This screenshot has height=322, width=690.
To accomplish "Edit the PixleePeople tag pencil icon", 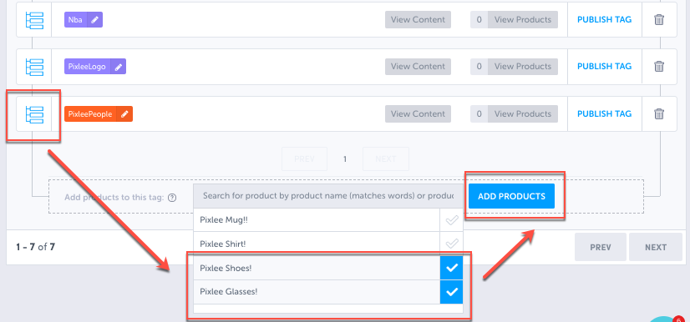I will pos(124,113).
